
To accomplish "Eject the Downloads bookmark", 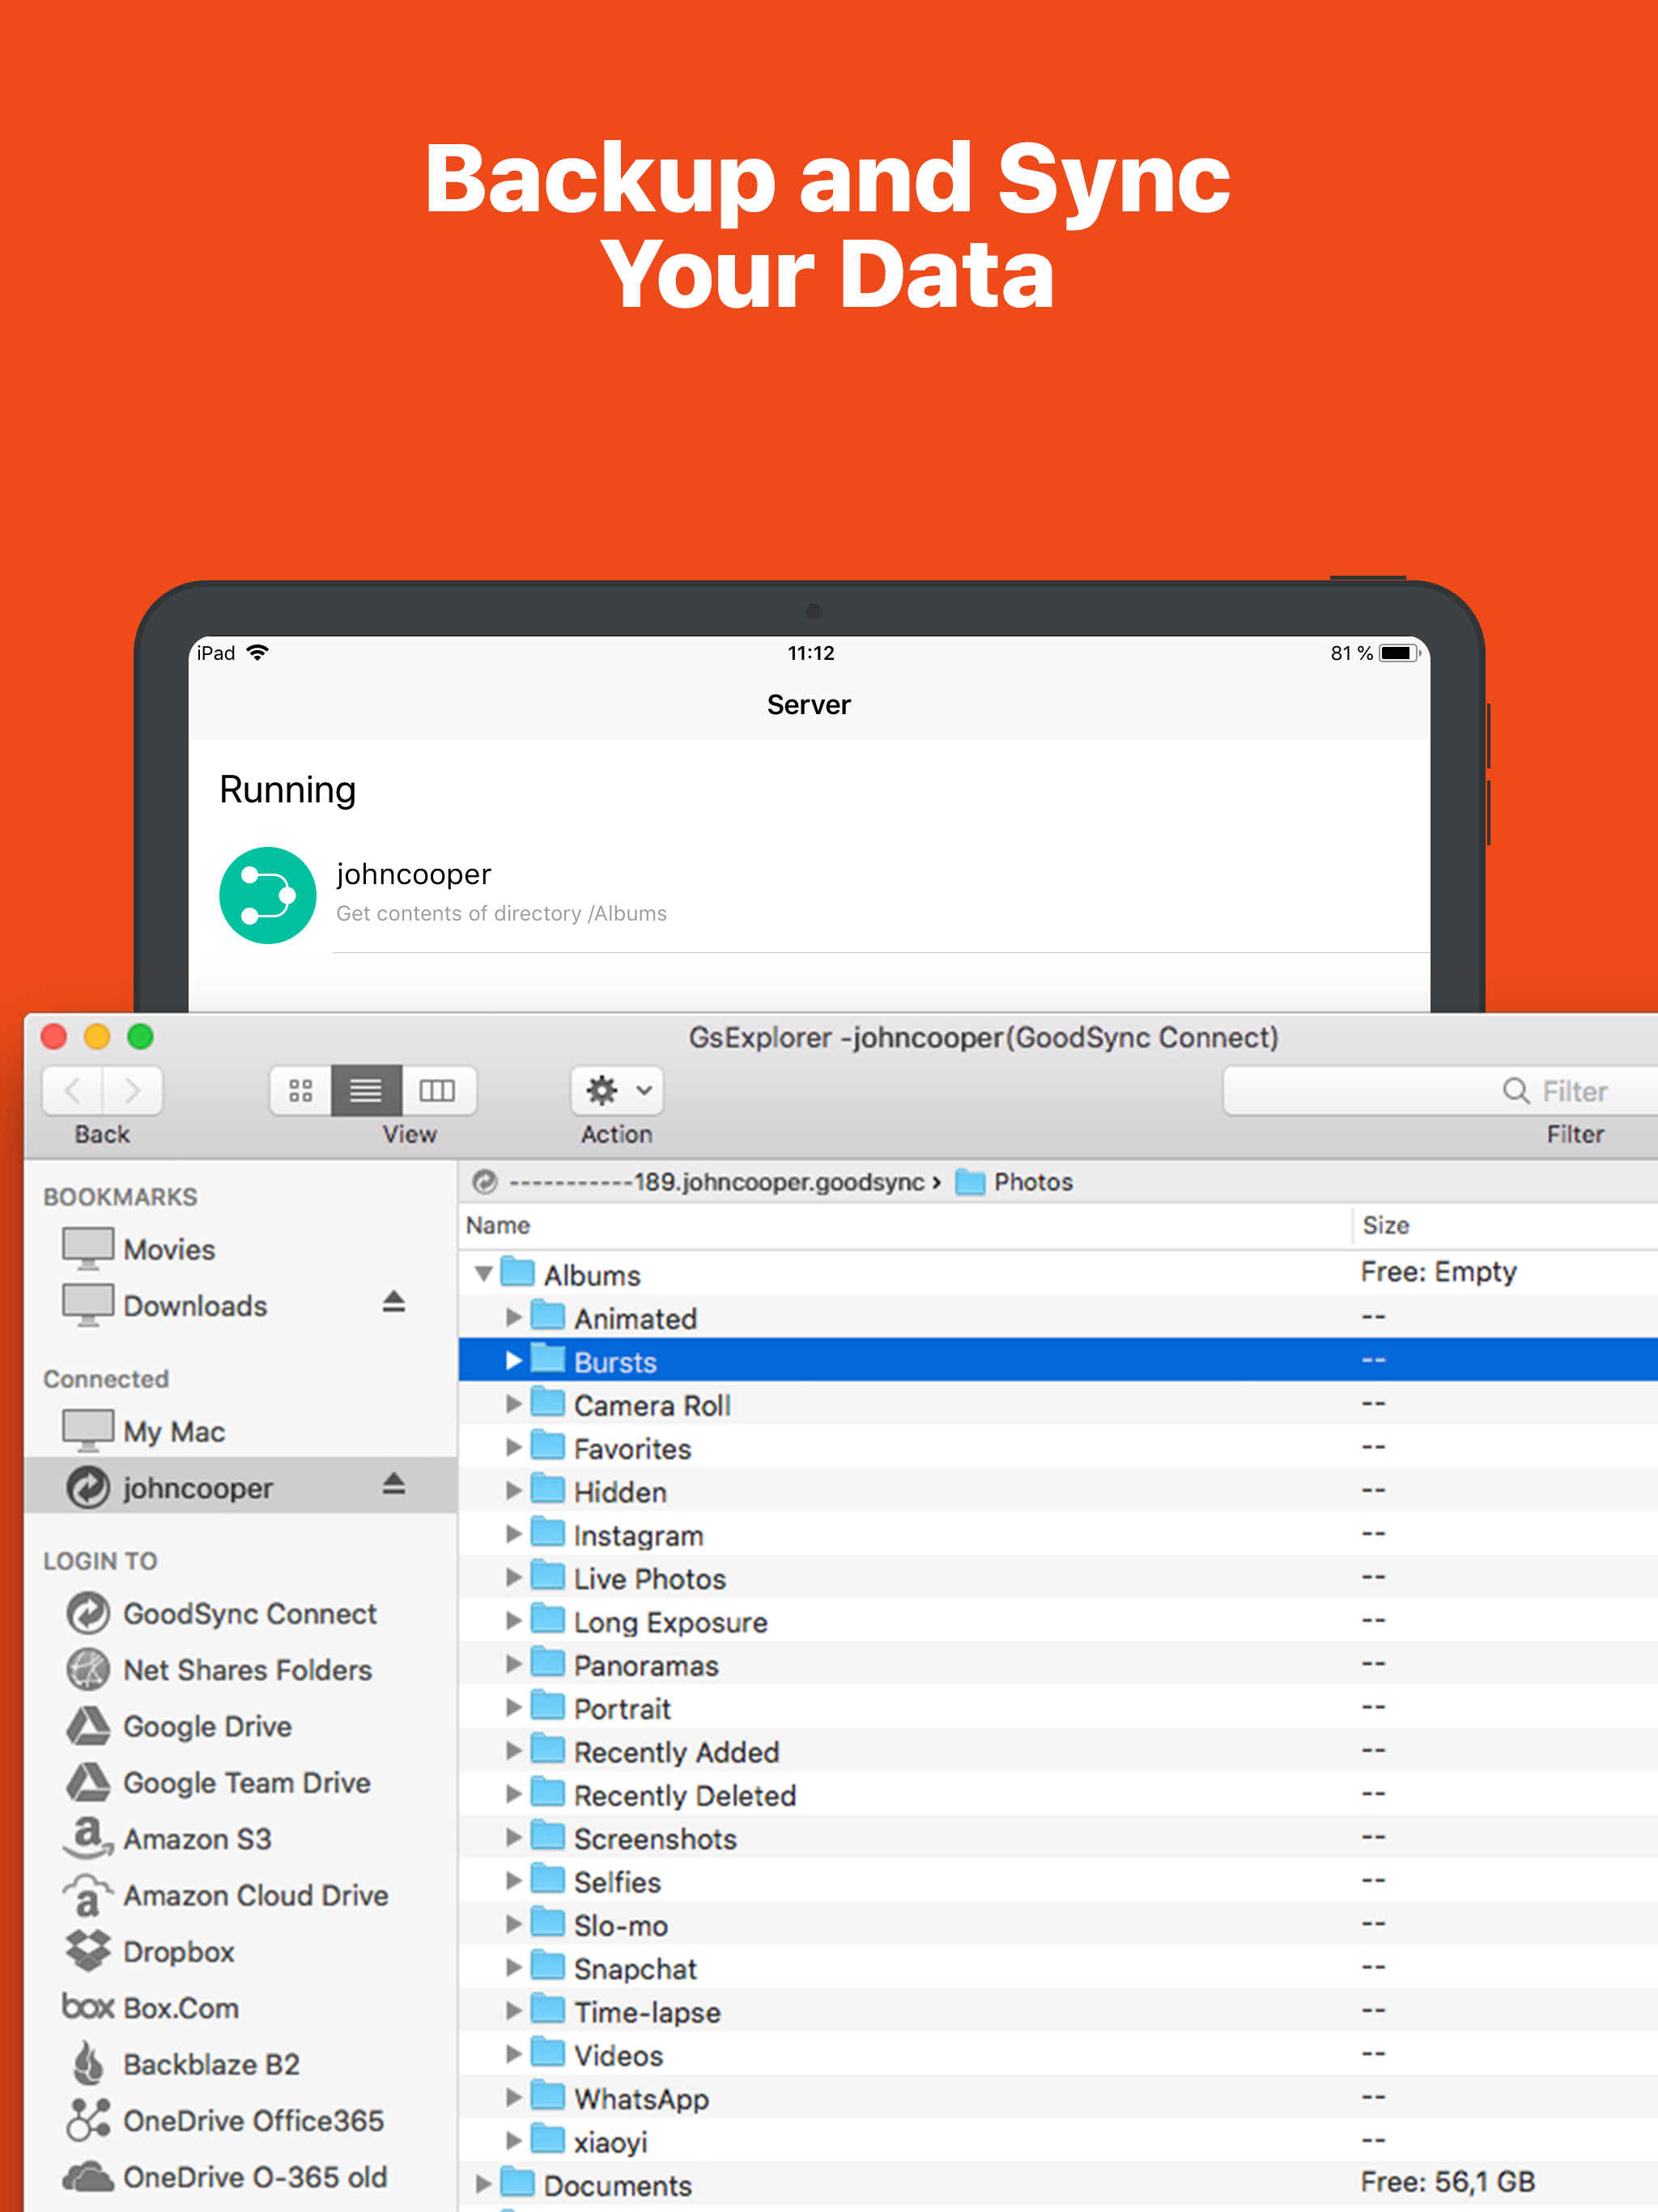I will [x=393, y=1302].
